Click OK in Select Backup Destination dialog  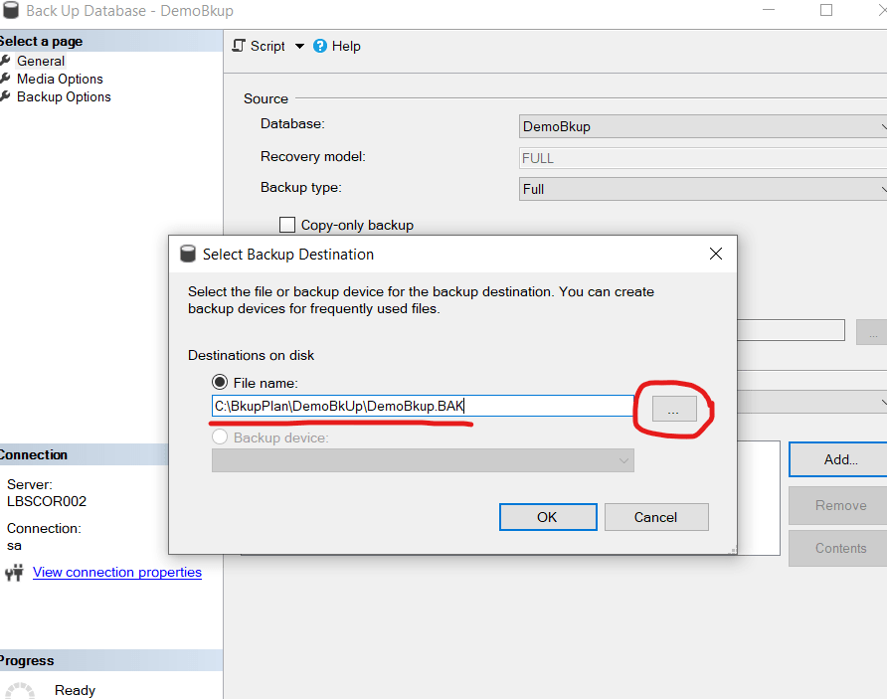click(x=547, y=517)
